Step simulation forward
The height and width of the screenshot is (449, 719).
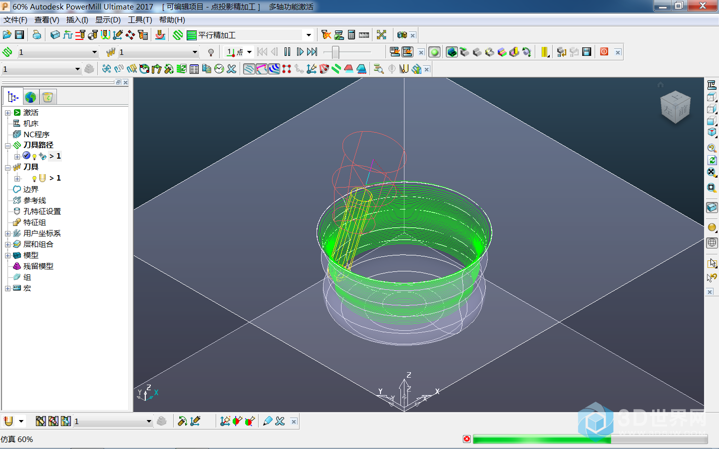pyautogui.click(x=300, y=52)
